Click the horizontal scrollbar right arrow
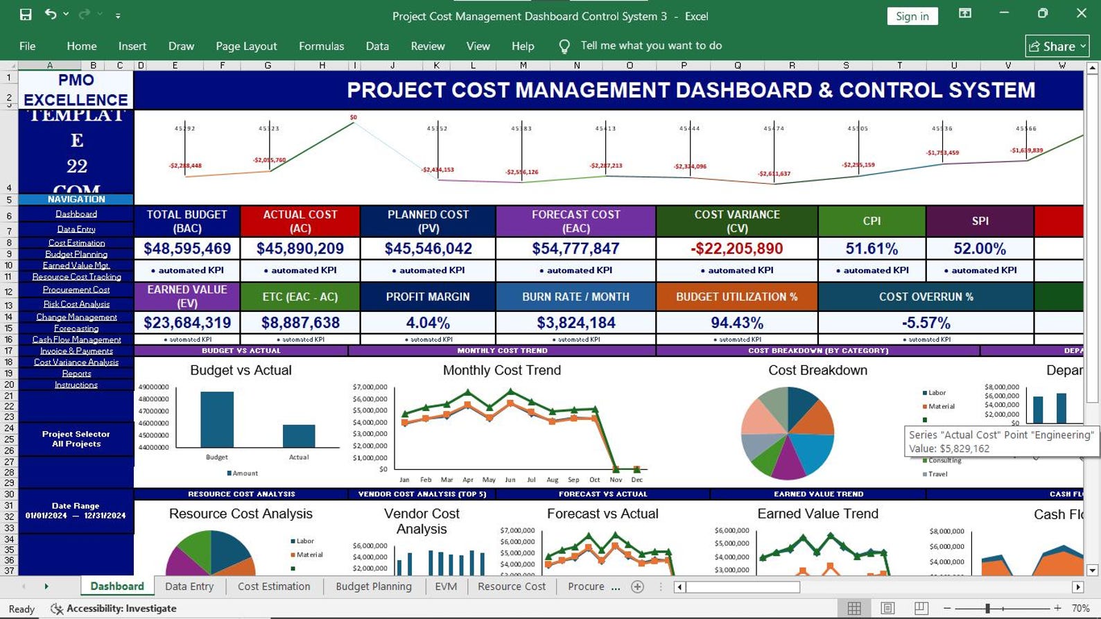 pos(1077,587)
